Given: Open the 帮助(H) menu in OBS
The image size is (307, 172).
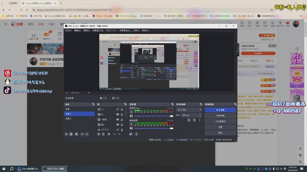Looking at the screenshot, I should tap(145, 31).
